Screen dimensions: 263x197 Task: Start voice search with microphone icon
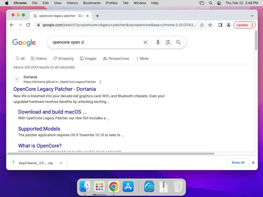pyautogui.click(x=158, y=42)
